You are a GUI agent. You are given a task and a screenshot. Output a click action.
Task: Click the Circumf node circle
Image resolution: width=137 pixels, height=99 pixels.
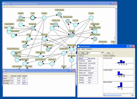click(x=75, y=25)
